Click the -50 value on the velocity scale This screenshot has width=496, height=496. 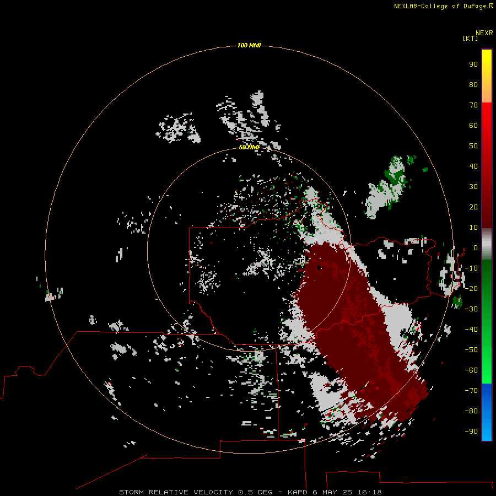coord(471,350)
